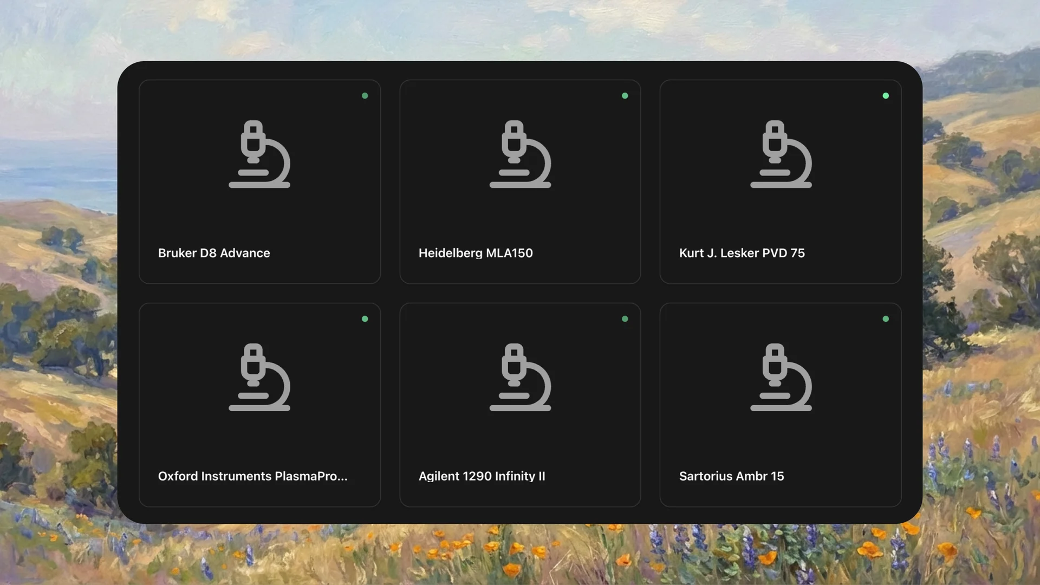Toggle the status dot on Heidelberg MLA150

625,95
